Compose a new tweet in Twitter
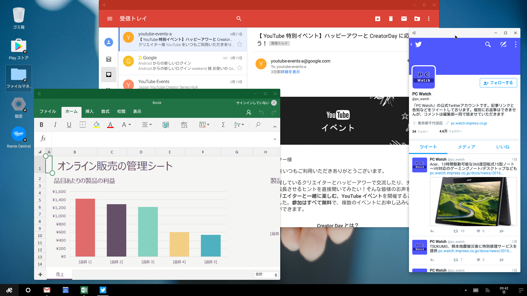 [x=504, y=44]
